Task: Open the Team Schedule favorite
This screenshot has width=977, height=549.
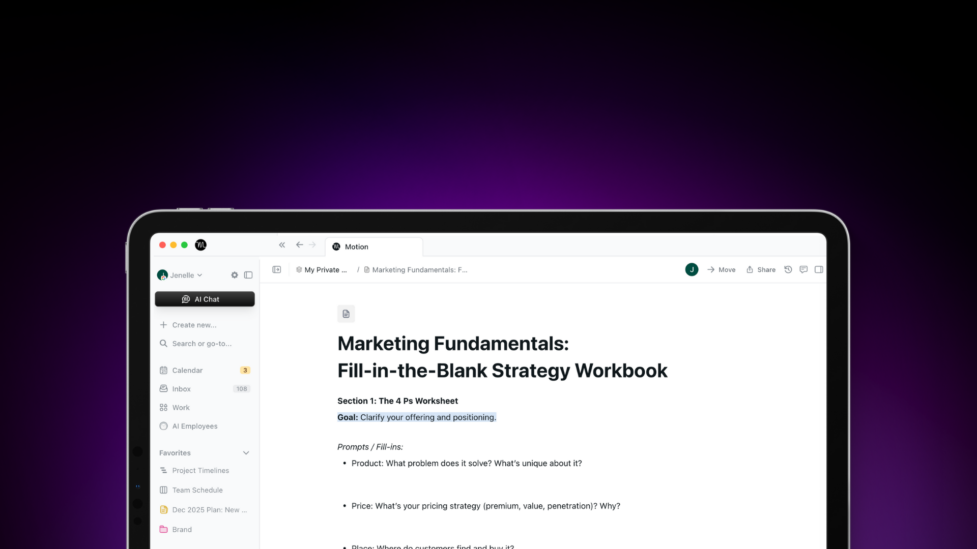Action: (197, 490)
